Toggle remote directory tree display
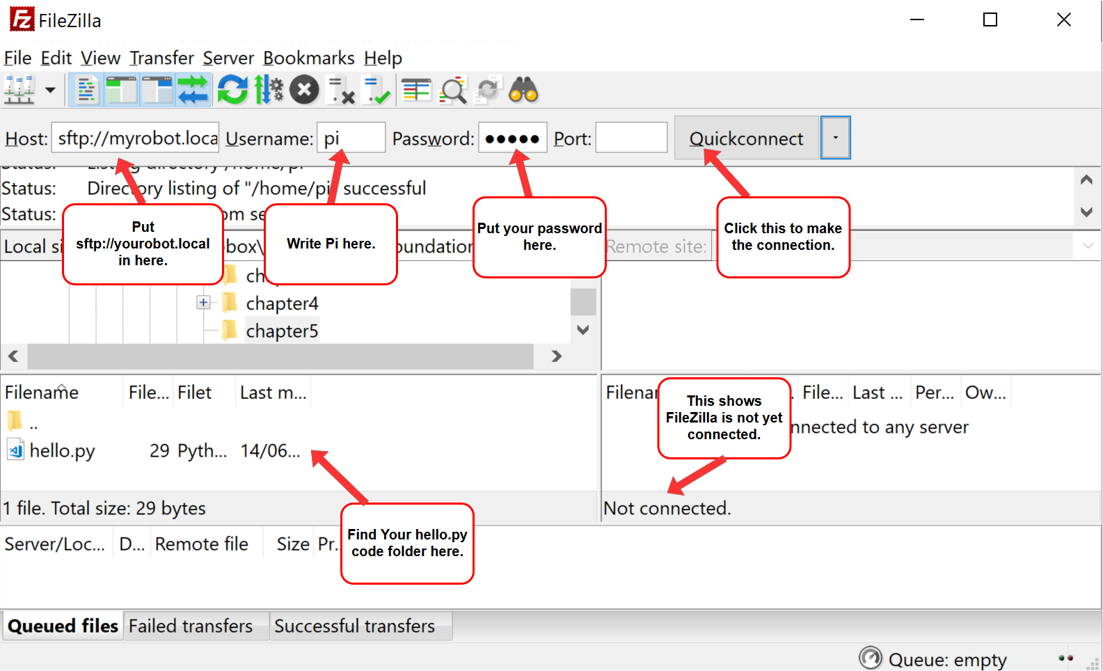 tap(157, 90)
